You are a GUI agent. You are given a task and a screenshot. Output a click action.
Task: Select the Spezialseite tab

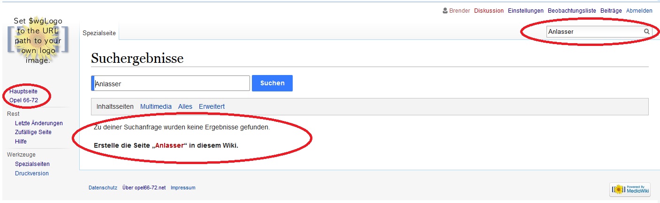(x=99, y=33)
